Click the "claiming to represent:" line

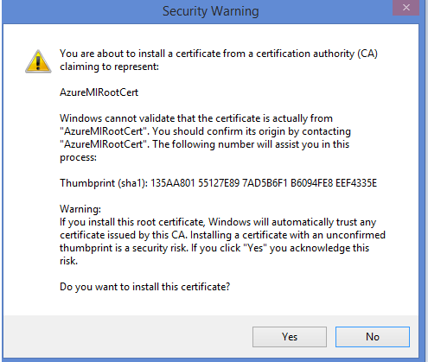(x=109, y=67)
